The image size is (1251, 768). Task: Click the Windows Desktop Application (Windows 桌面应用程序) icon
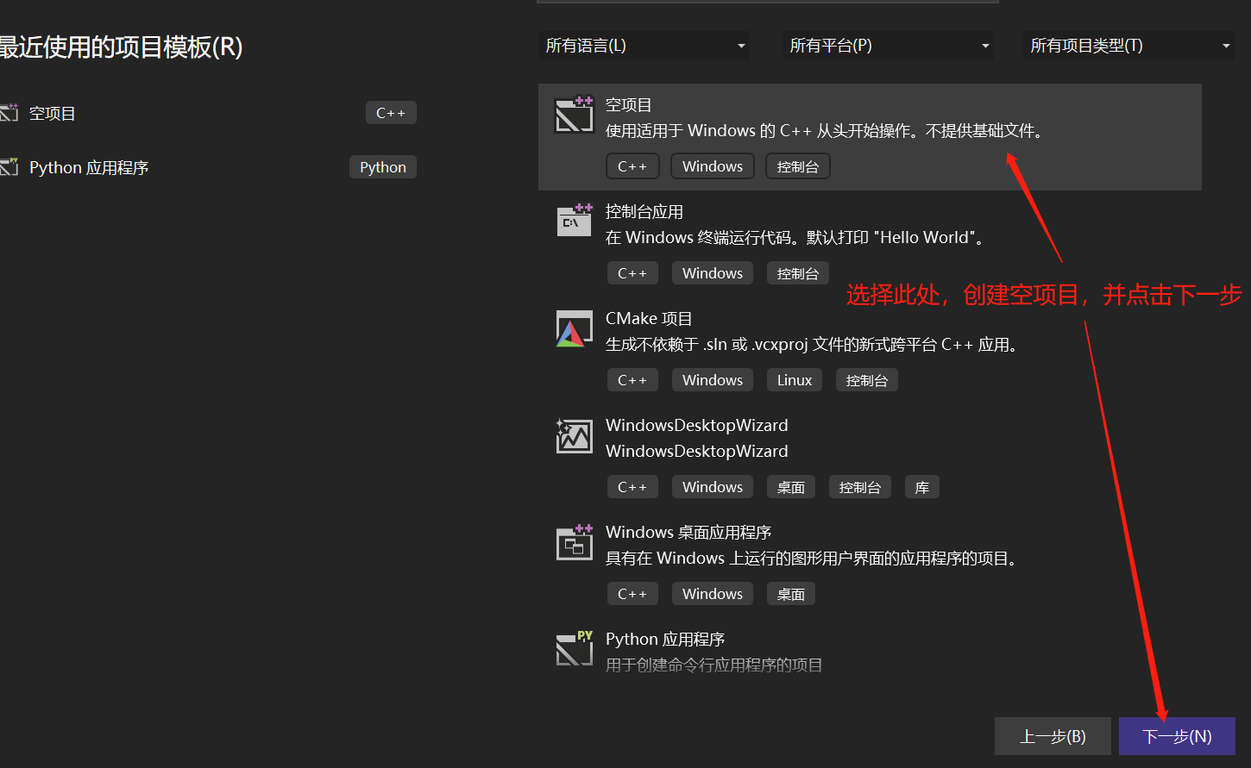574,542
